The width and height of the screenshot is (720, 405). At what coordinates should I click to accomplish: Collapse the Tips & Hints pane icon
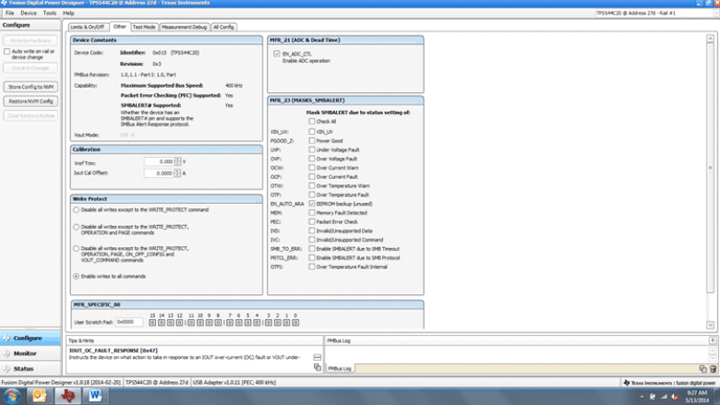tap(317, 357)
